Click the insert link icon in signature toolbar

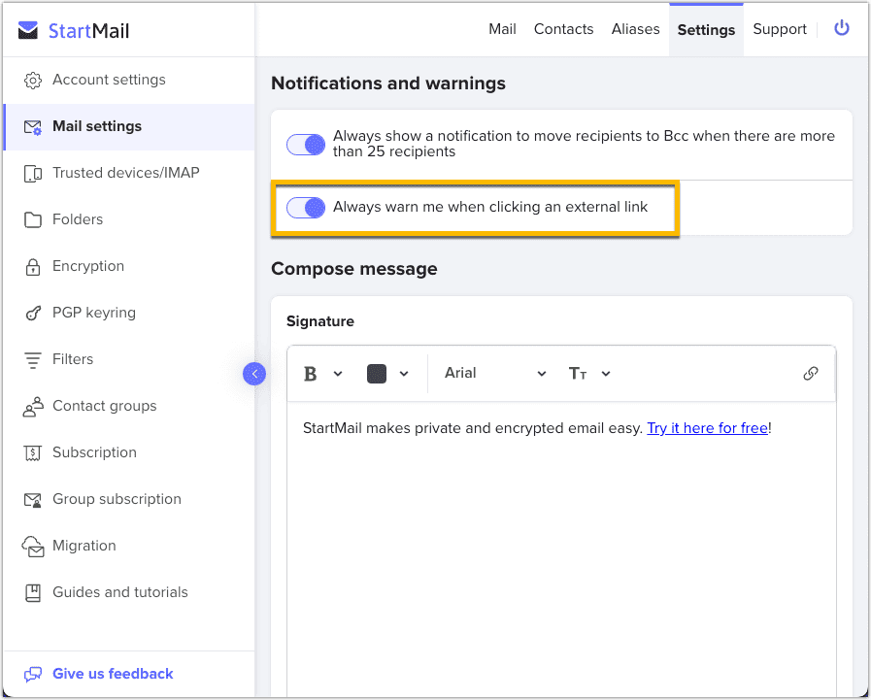(810, 374)
